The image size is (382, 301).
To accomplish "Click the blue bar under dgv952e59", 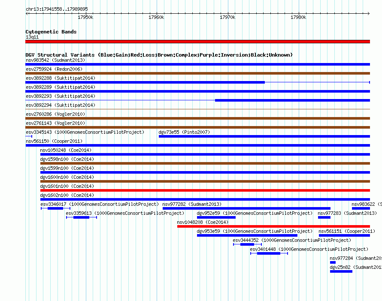I will (216, 217).
